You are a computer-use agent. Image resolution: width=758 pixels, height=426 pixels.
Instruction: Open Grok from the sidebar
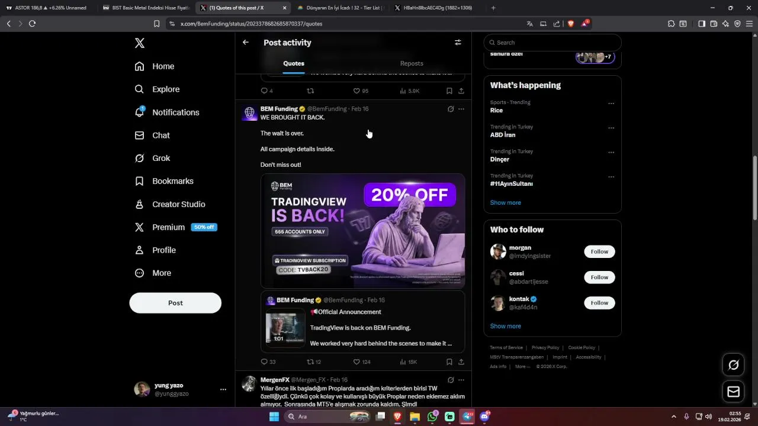point(152,158)
